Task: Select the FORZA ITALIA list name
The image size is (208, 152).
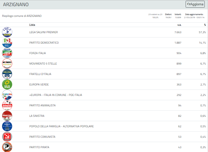Action: click(x=38, y=53)
